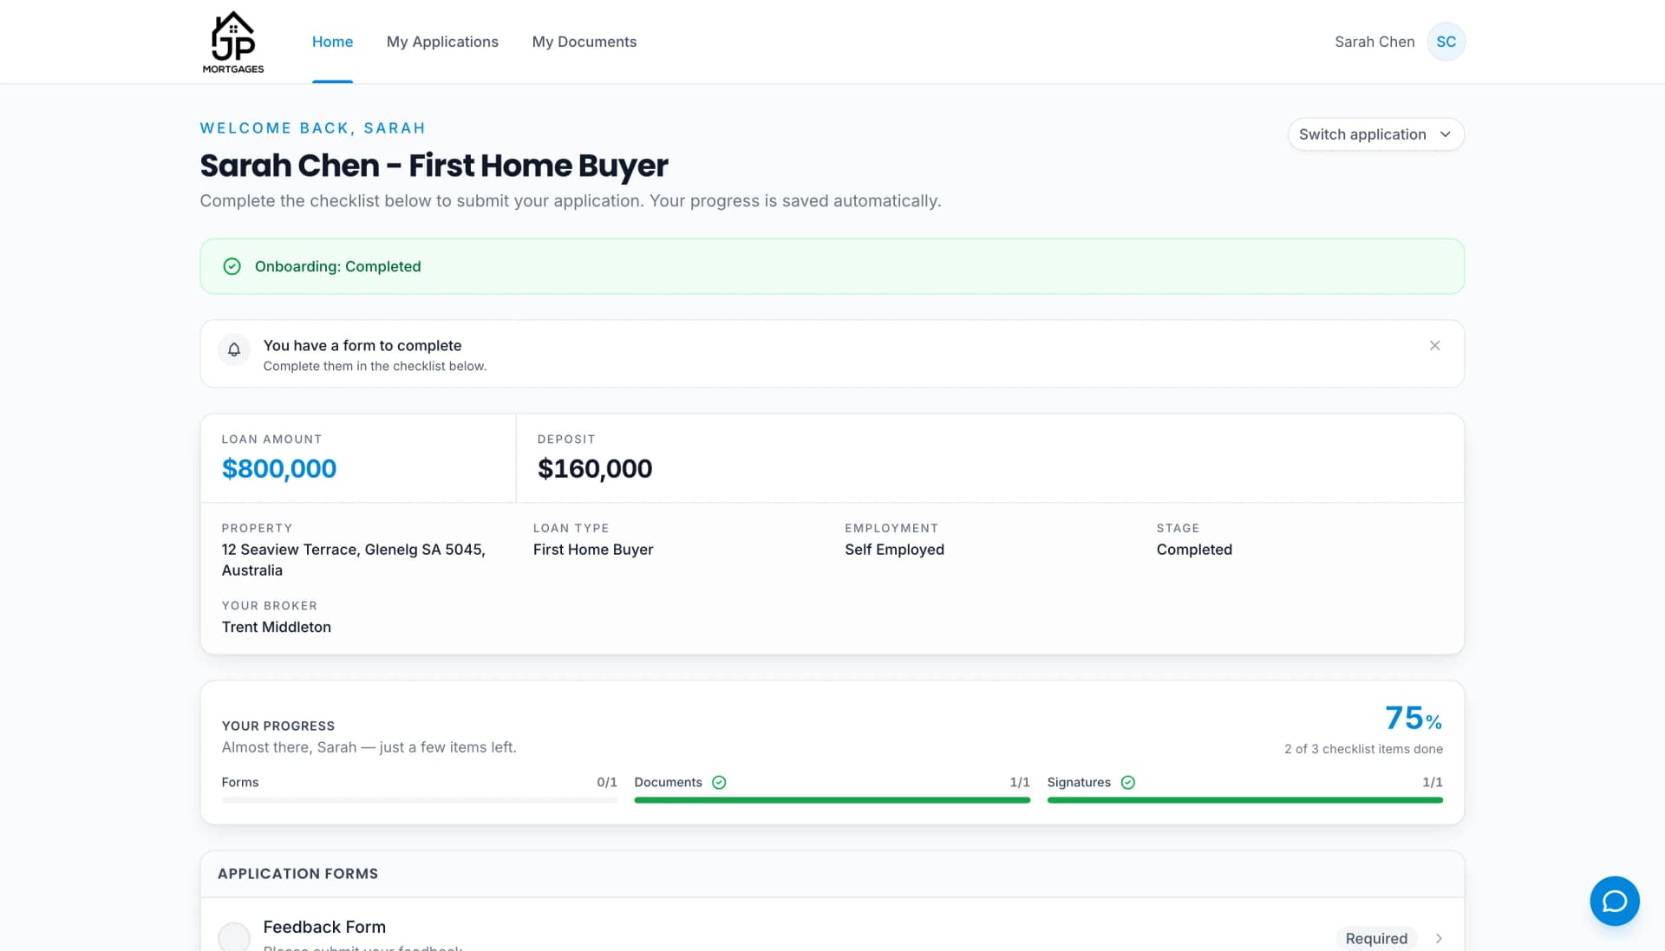Open the chat support bubble
Screen dimensions: 1665x951
[1614, 902]
